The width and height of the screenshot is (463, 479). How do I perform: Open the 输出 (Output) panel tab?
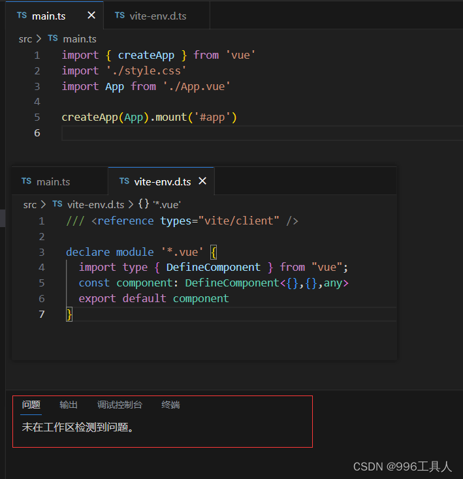(x=69, y=405)
